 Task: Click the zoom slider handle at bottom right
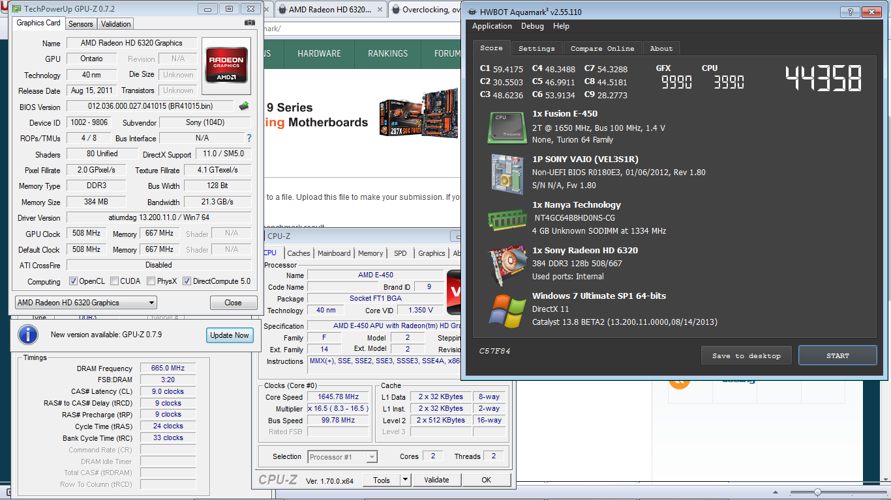click(817, 493)
